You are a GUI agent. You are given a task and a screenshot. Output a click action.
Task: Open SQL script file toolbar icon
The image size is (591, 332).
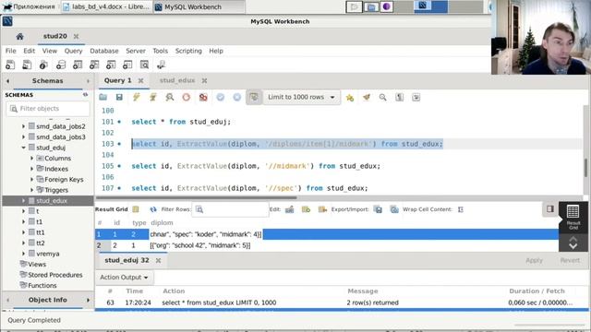(27, 65)
